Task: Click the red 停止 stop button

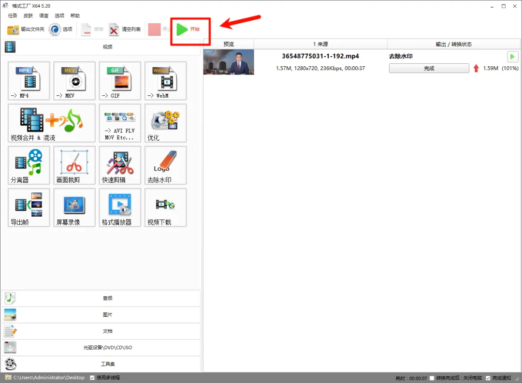Action: click(x=159, y=29)
